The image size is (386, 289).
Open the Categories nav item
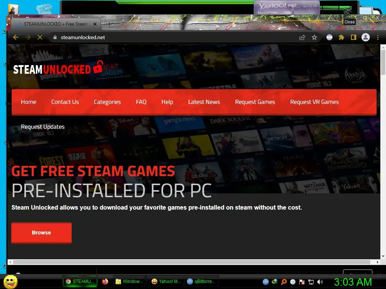[107, 102]
